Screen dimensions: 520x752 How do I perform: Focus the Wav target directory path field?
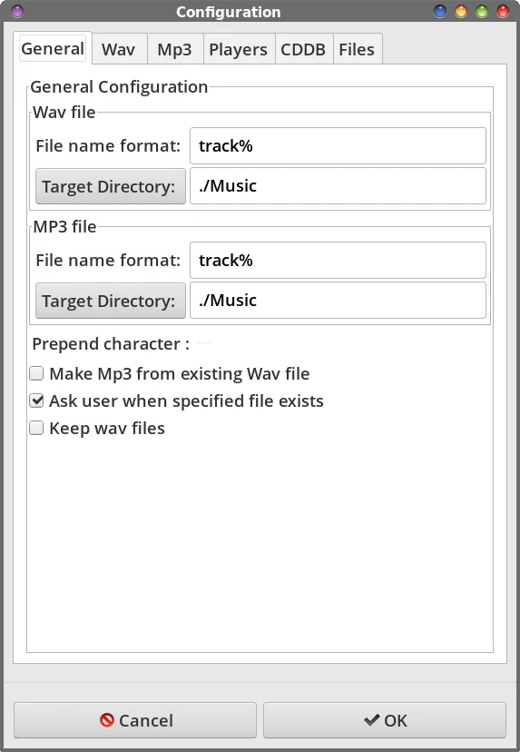coord(338,185)
